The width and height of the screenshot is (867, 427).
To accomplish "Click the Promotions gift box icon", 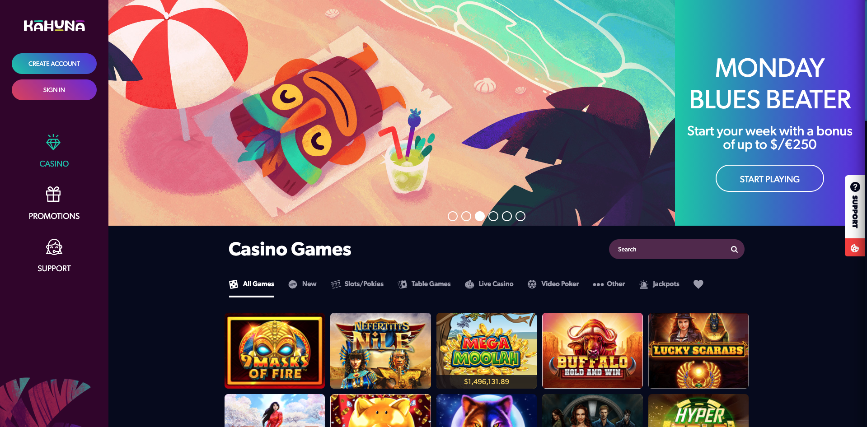I will click(x=53, y=194).
